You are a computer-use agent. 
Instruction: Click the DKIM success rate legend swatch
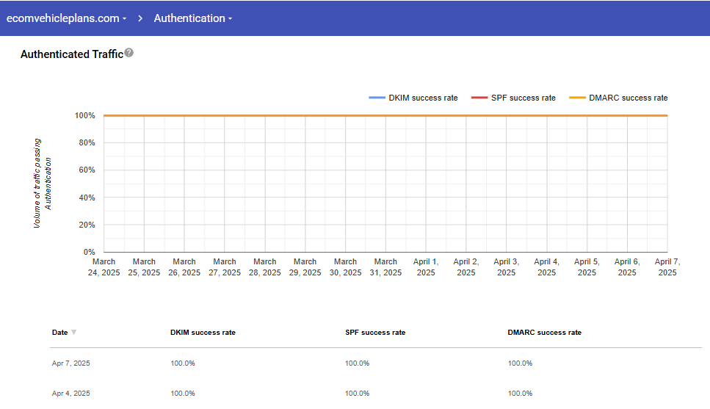(x=377, y=98)
